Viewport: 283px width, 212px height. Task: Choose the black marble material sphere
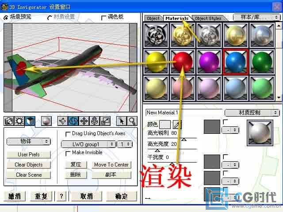tap(156, 35)
